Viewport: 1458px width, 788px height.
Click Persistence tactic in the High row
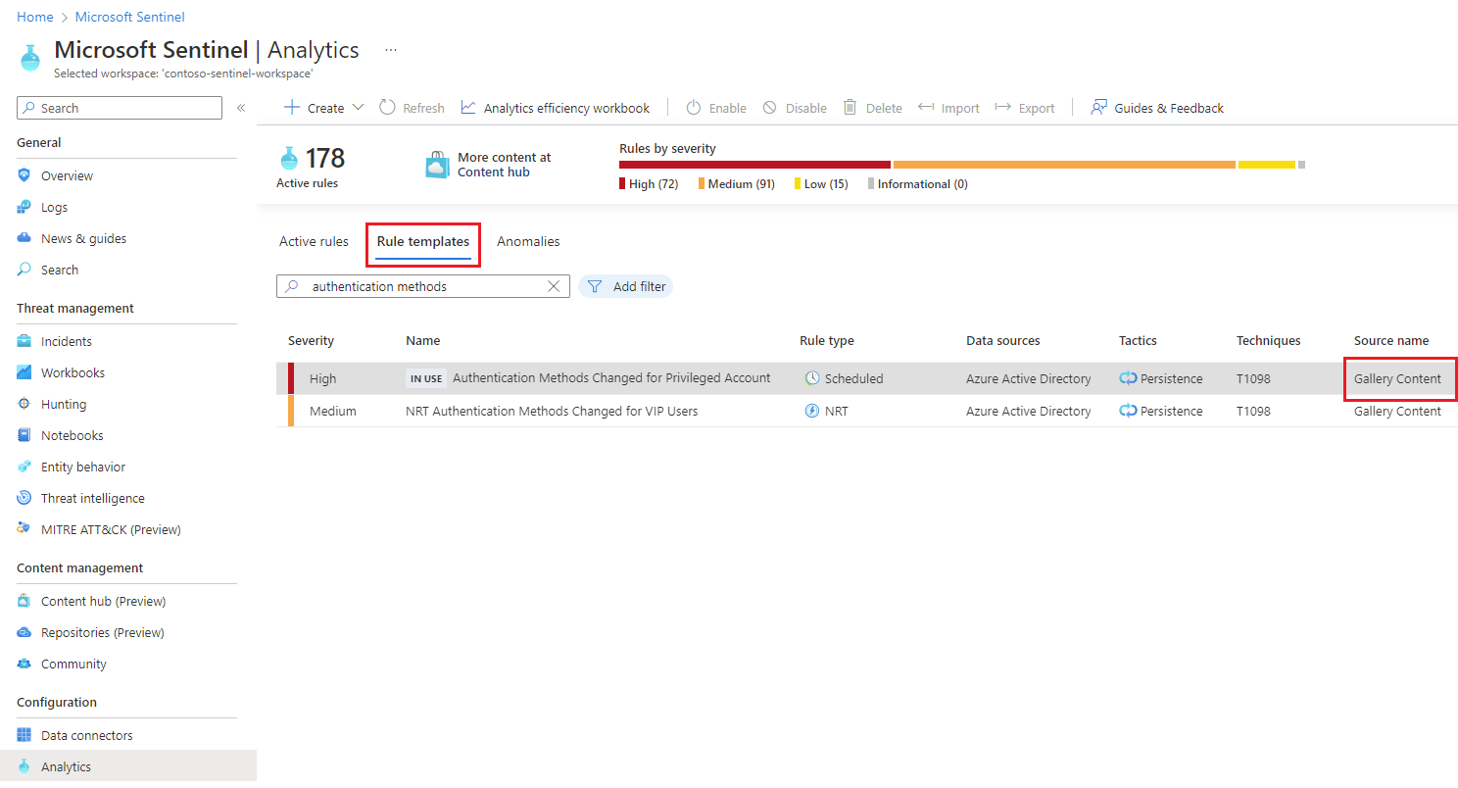1161,378
